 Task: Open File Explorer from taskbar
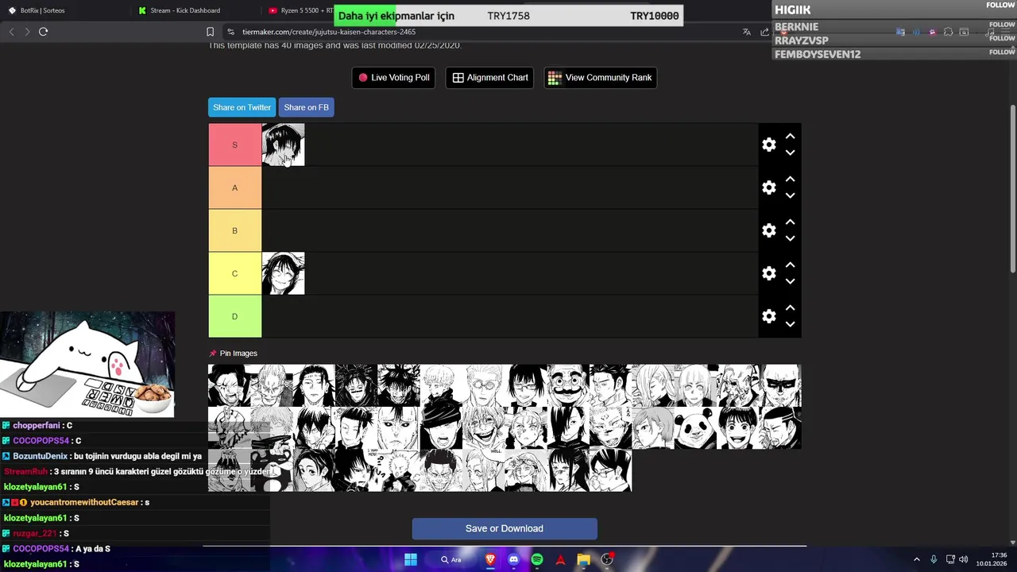tap(584, 559)
